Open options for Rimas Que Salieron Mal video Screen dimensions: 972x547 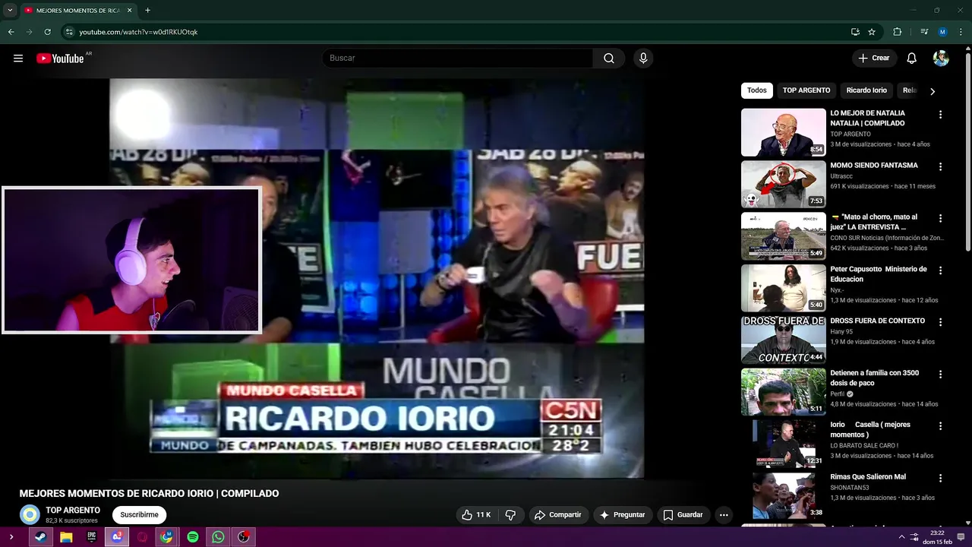tap(940, 478)
